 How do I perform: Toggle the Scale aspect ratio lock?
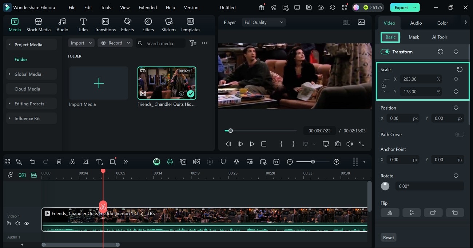coord(383,85)
